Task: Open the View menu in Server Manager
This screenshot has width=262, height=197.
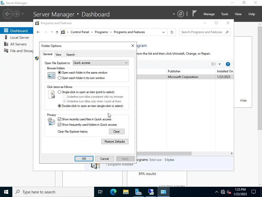Action: 238,14
